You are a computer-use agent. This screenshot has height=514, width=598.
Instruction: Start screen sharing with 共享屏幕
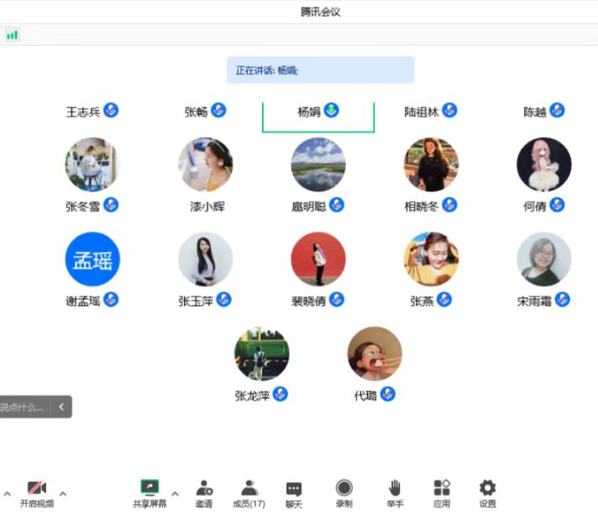tap(149, 487)
